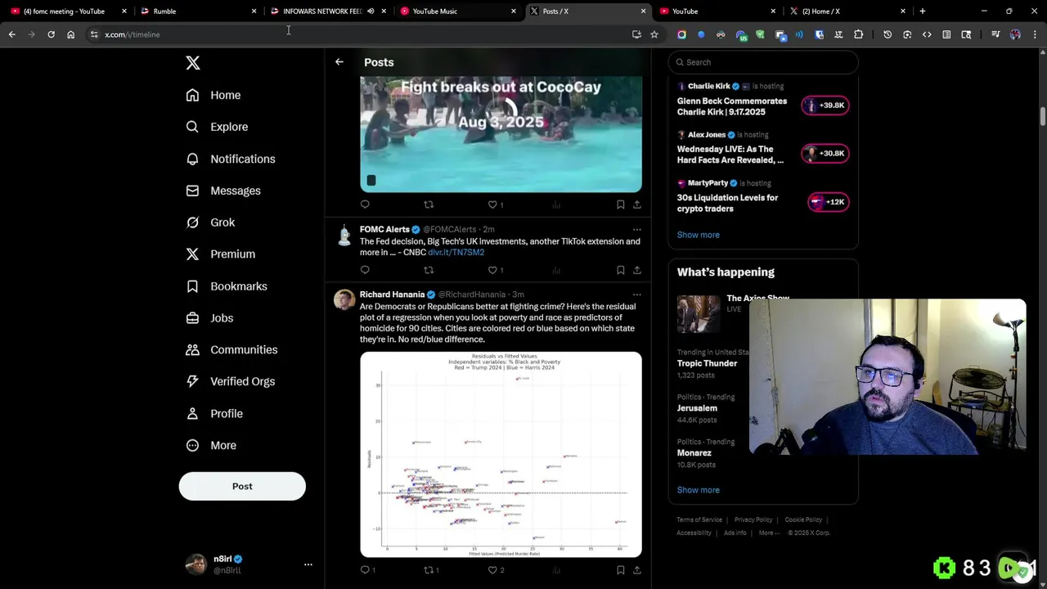Play the CocoCay fight video
The height and width of the screenshot is (589, 1047).
click(x=501, y=134)
